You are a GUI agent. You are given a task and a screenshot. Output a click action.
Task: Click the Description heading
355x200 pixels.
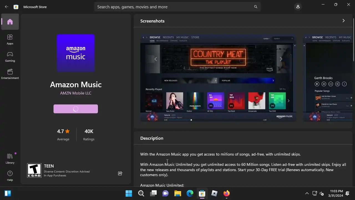coord(152,138)
